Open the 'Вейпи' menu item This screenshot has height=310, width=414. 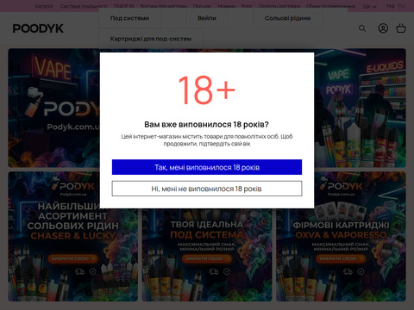(207, 18)
